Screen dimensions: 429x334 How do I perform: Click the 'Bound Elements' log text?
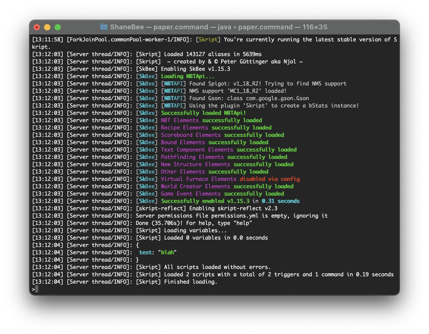(183, 142)
